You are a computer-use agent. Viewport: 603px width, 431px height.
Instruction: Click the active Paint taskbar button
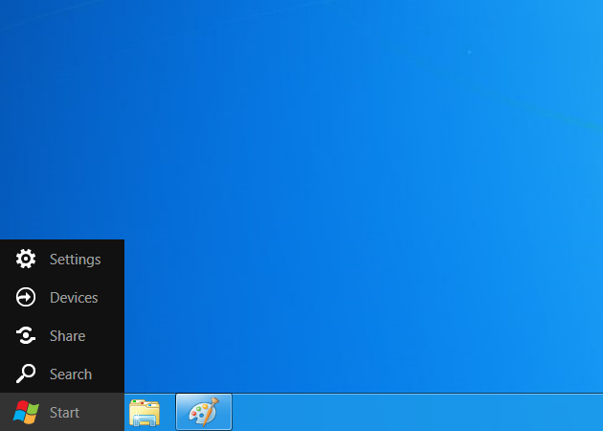point(203,413)
